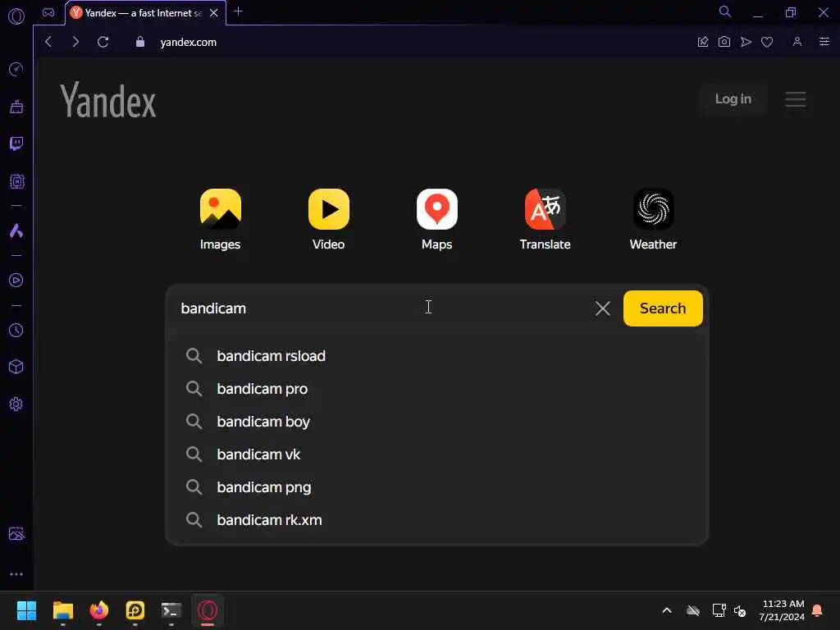
Task: Open Easy Setup sliders icon
Action: pyautogui.click(x=824, y=42)
